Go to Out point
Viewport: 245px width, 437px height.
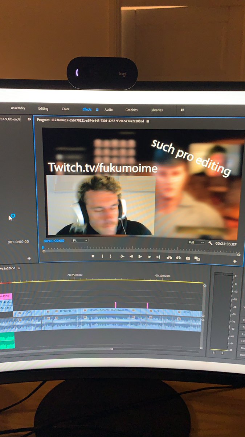pos(158,257)
